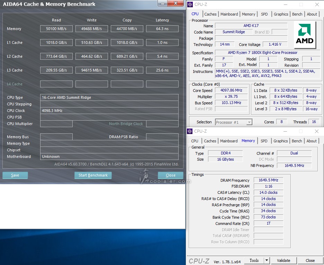The height and width of the screenshot is (265, 324).
Task: Open Graphics tab in lower CPU-Z window
Action: (x=280, y=141)
